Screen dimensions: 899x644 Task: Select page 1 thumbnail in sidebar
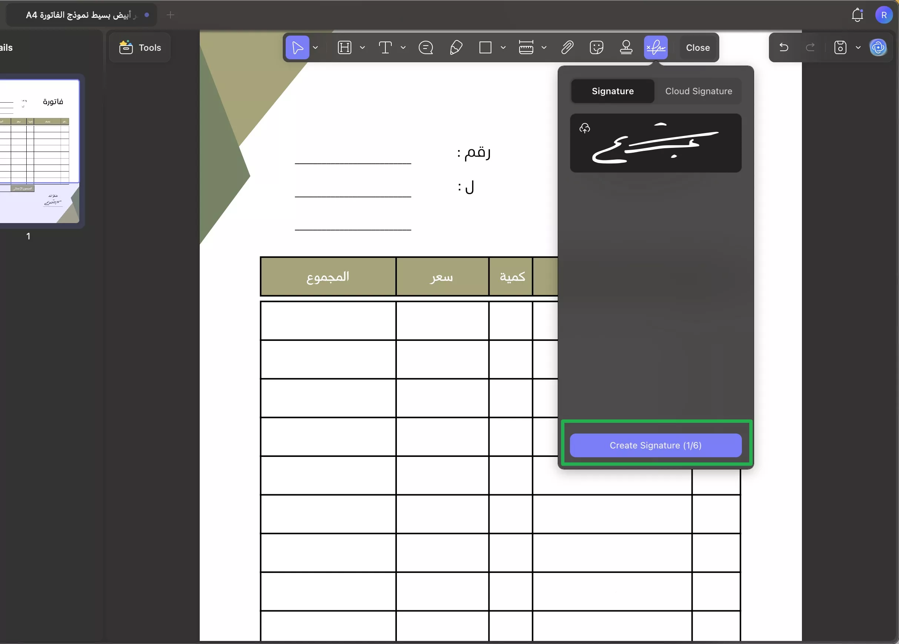point(40,150)
